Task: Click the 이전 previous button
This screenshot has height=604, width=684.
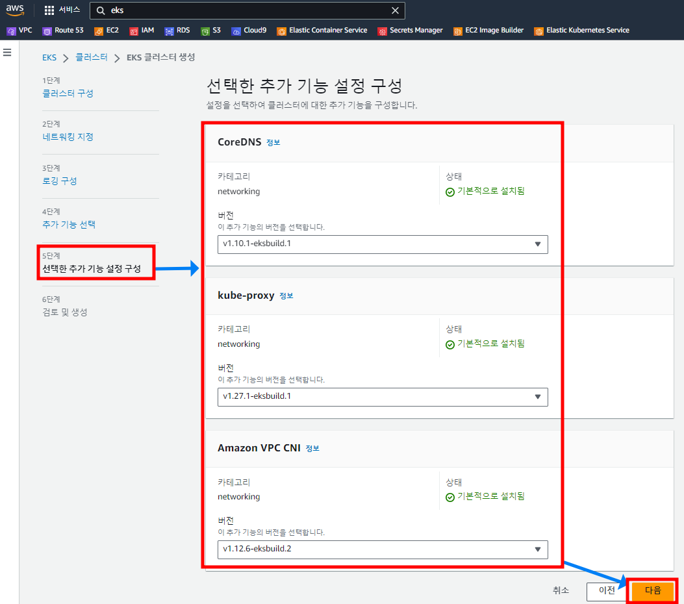Action: [x=607, y=591]
